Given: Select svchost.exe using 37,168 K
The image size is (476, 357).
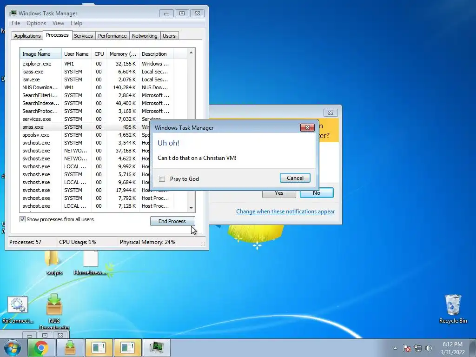Looking at the screenshot, I should (x=85, y=151).
